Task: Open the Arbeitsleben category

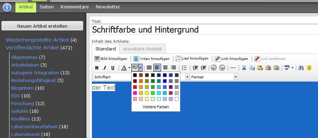Action: (25, 65)
